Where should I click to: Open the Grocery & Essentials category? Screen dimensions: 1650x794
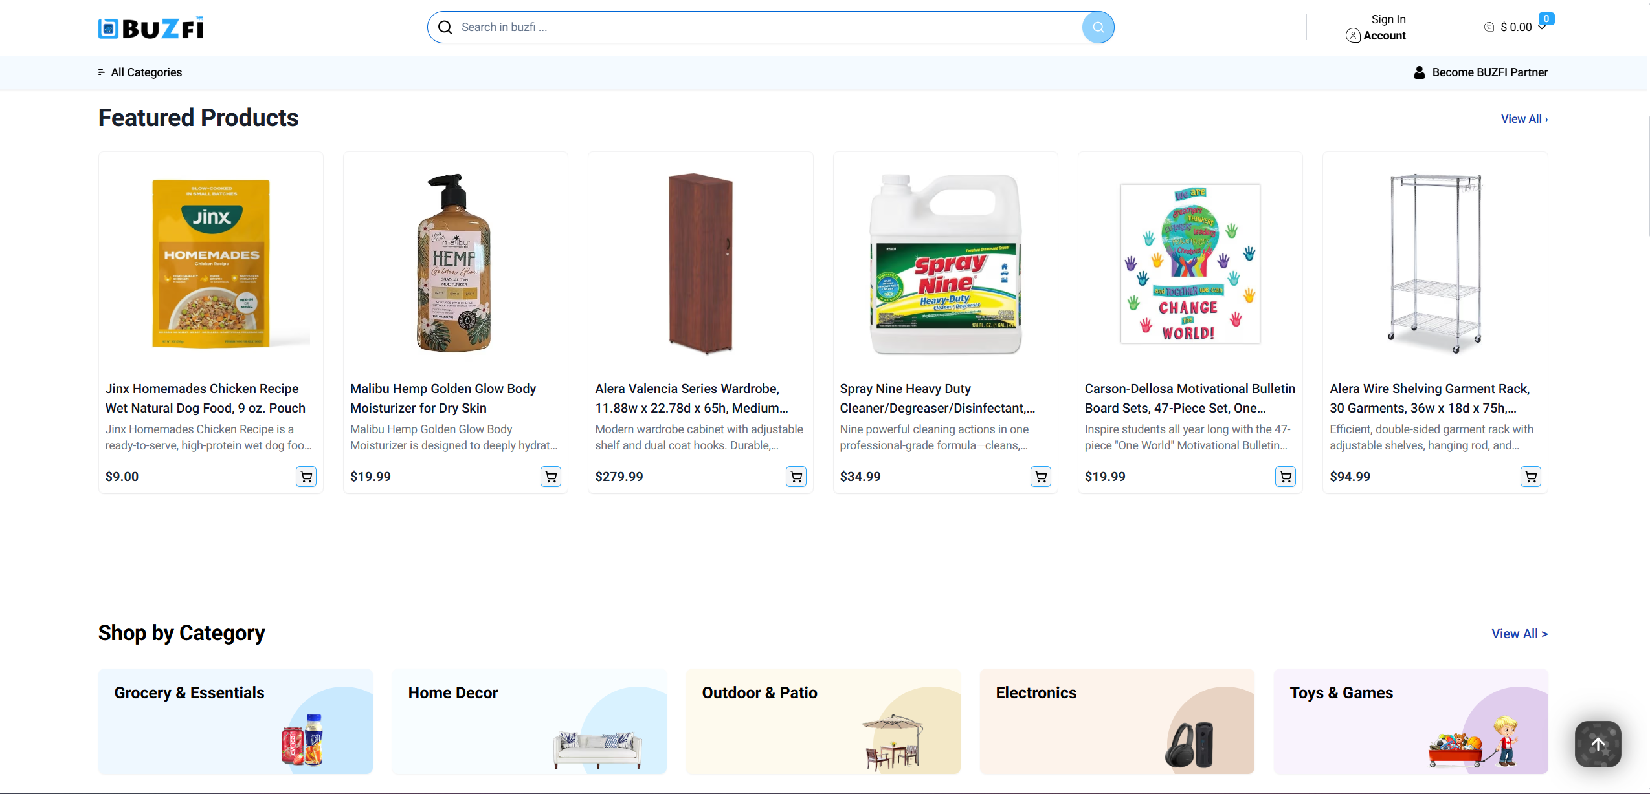coord(236,721)
